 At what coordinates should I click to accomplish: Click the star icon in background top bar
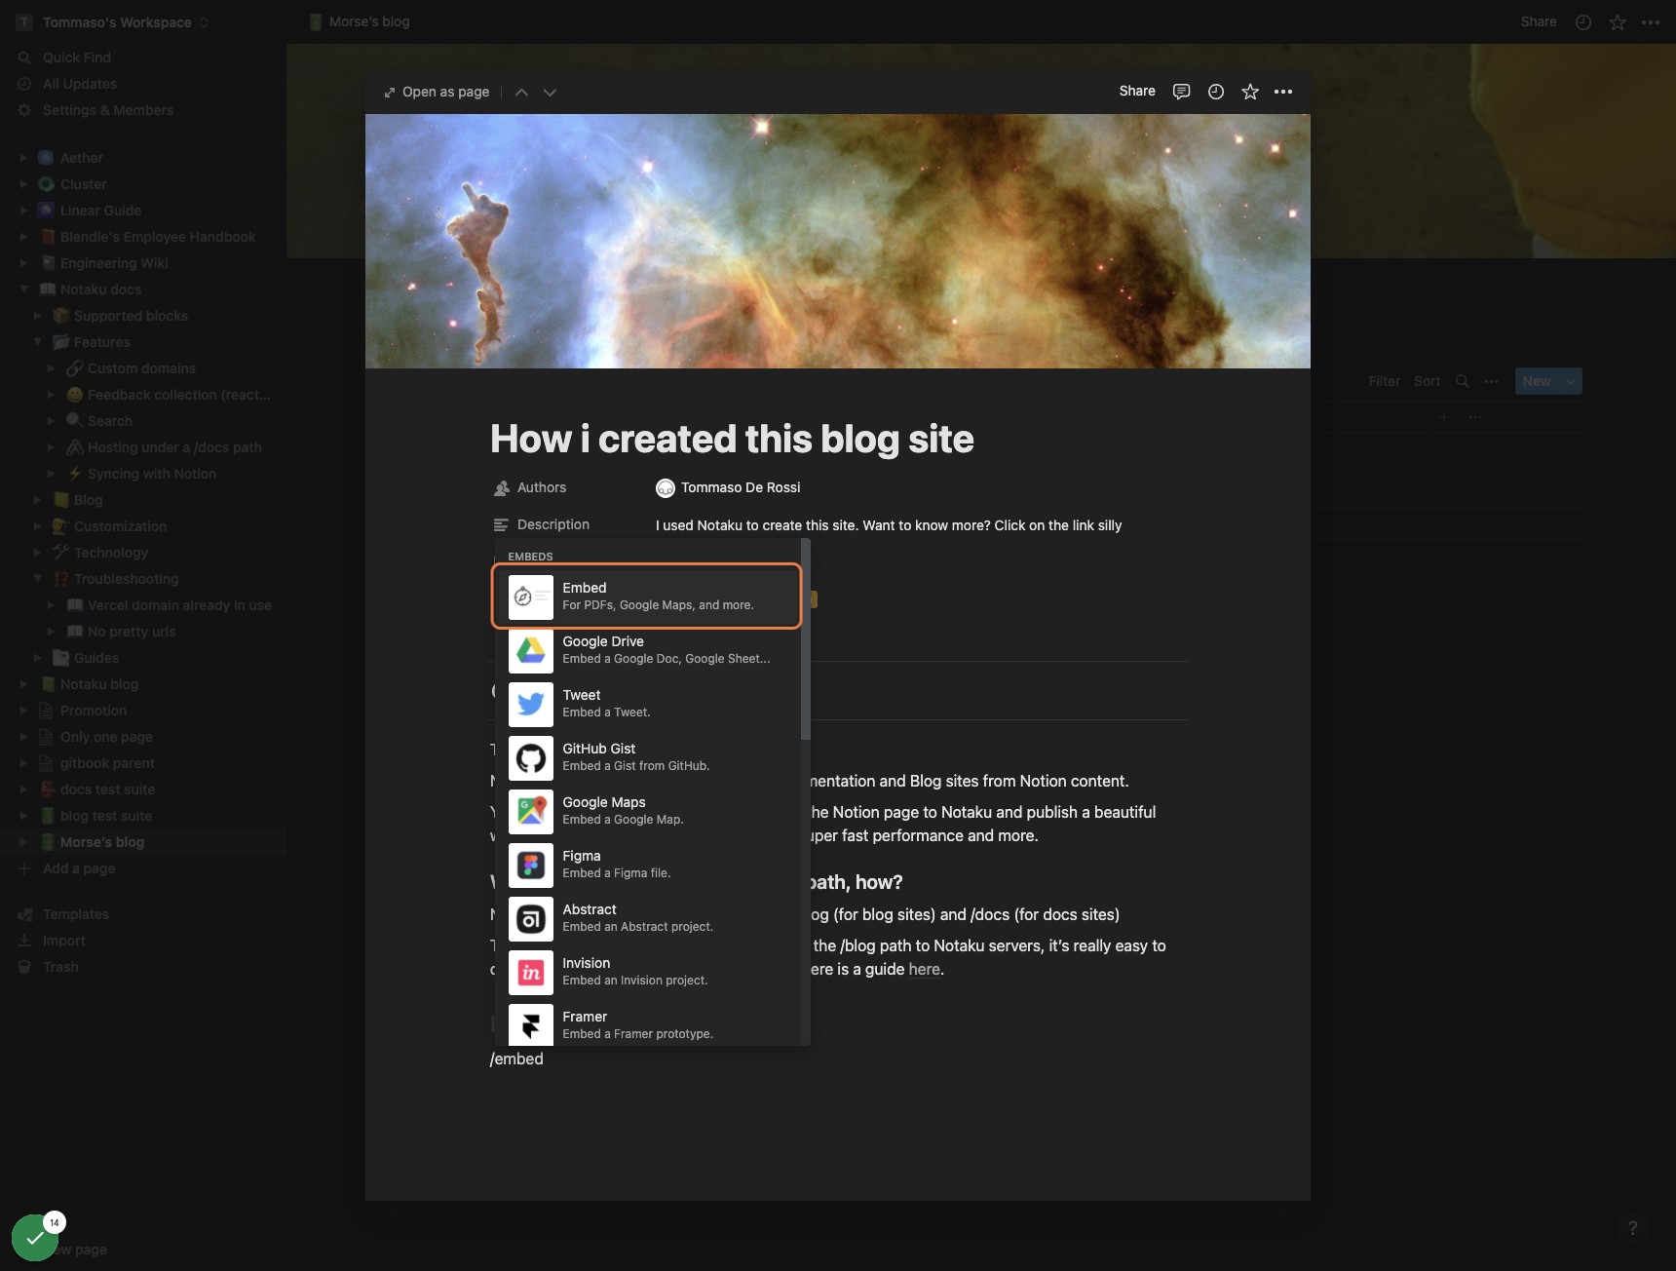[1618, 22]
